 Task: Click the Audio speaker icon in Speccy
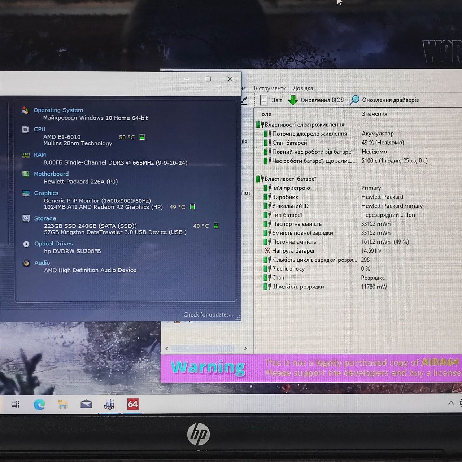click(x=26, y=263)
